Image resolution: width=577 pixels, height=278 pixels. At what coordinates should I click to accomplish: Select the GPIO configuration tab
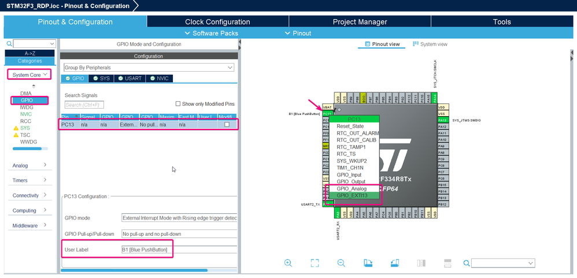[x=75, y=79]
